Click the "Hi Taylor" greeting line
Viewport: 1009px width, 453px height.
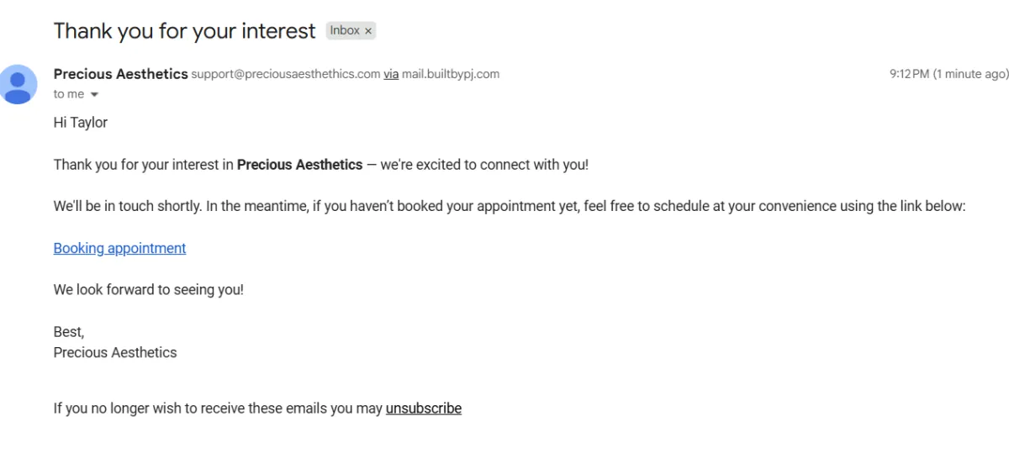(x=81, y=123)
